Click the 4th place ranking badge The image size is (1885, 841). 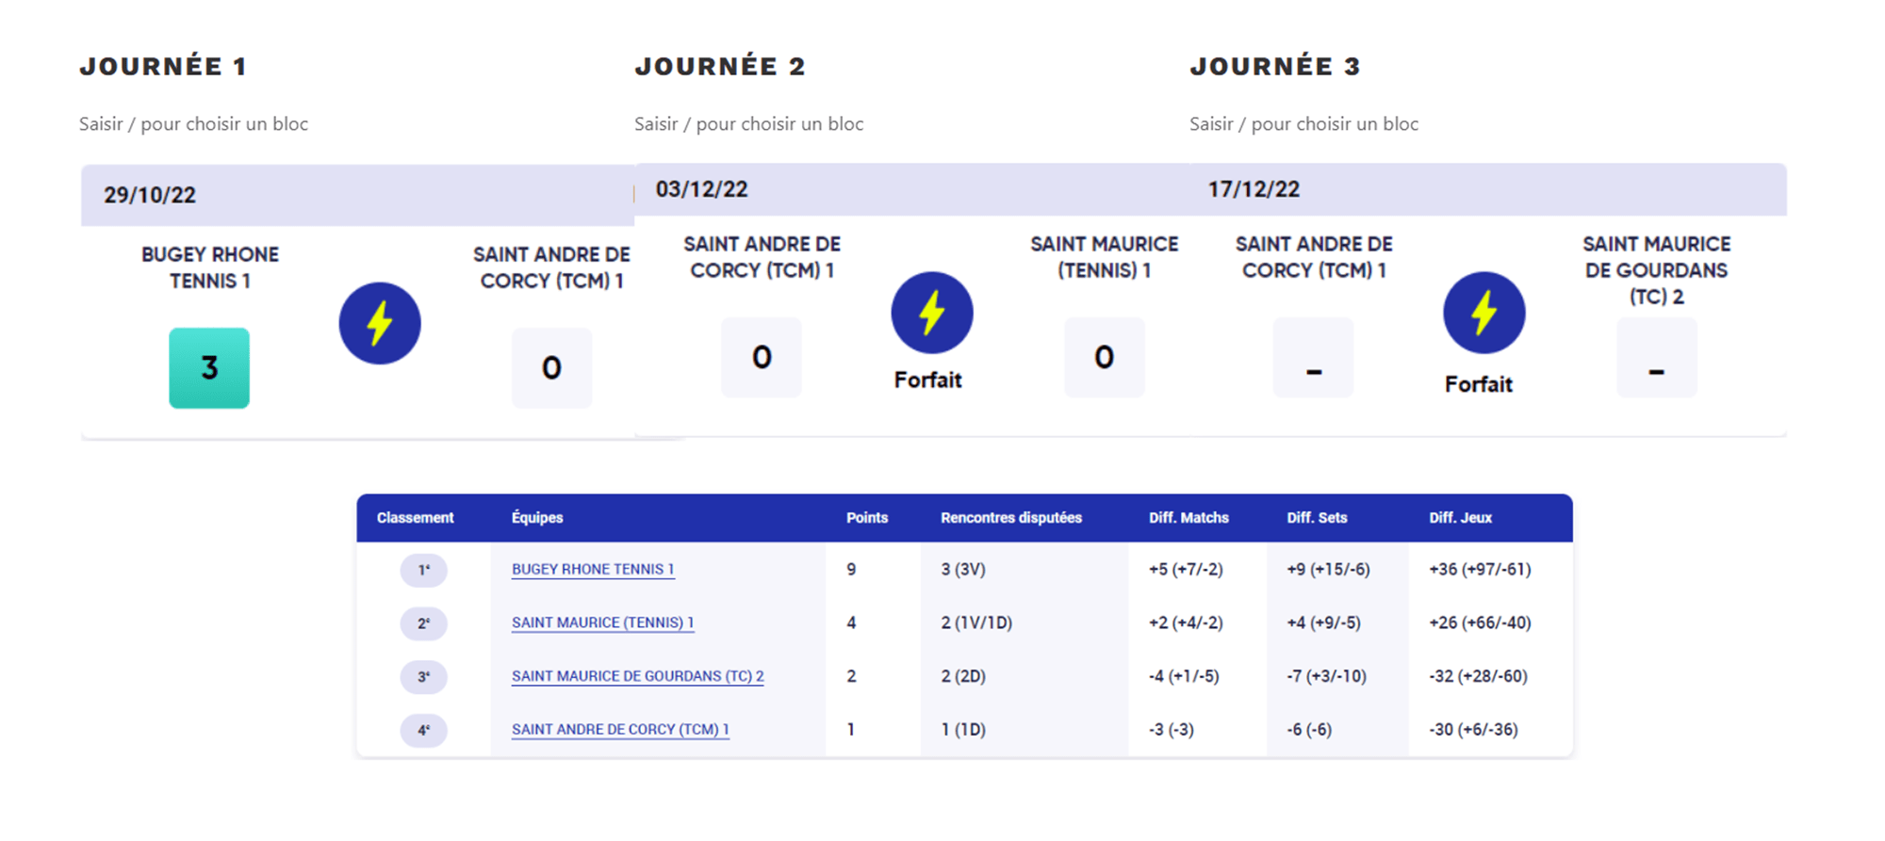click(423, 730)
